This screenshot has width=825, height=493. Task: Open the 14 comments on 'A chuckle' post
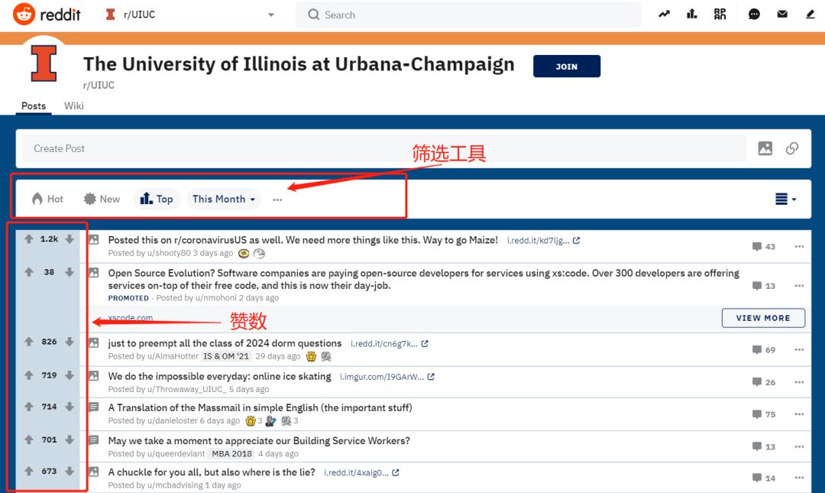(x=763, y=478)
